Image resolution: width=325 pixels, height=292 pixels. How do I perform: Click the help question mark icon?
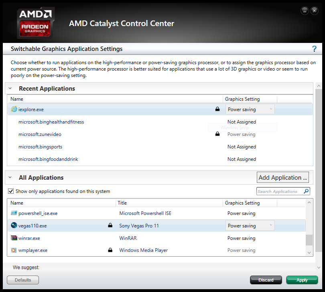(314, 49)
